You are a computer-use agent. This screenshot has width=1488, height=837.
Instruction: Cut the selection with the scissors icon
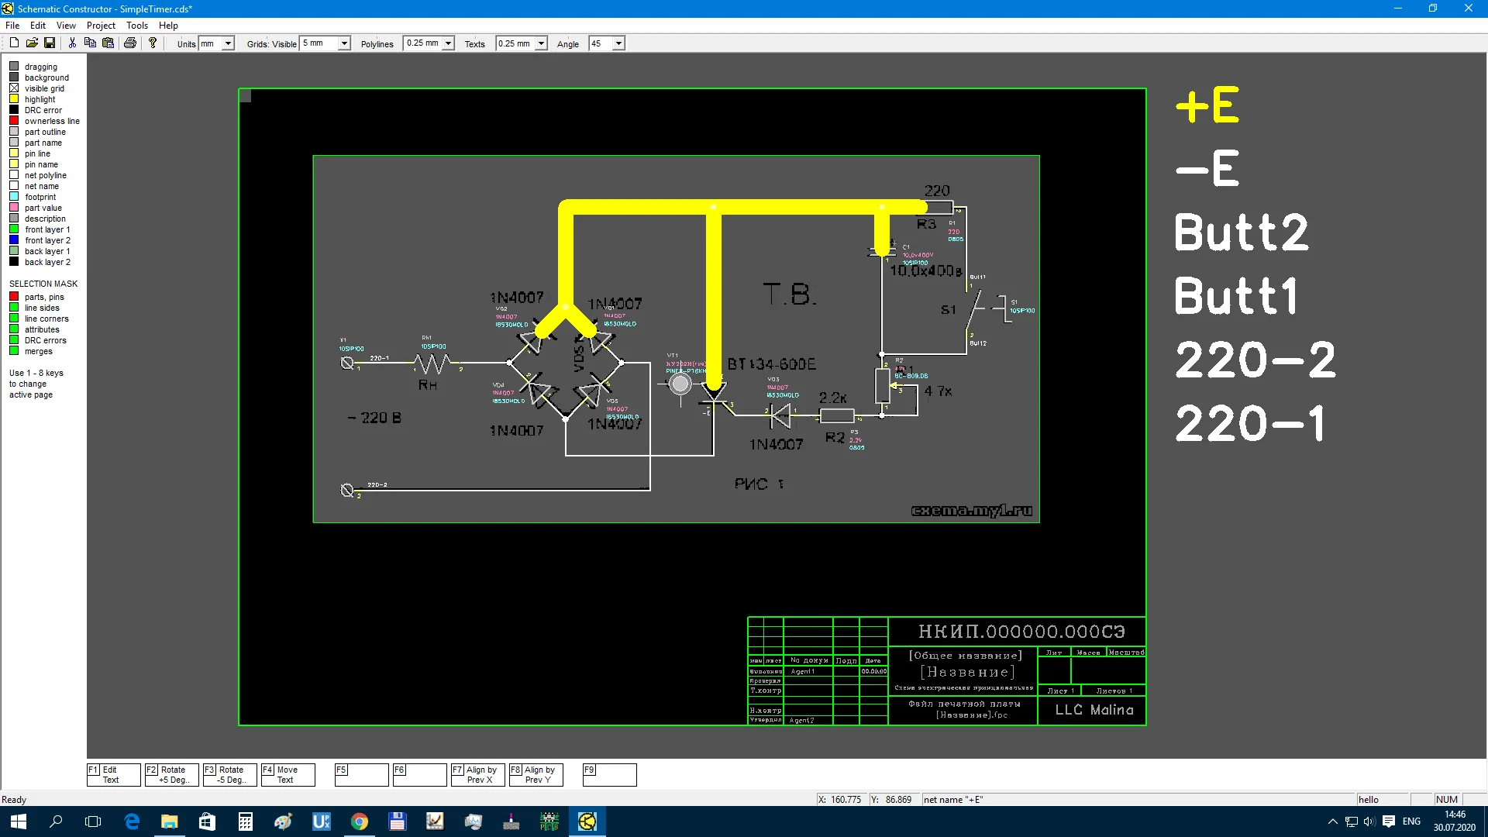[x=72, y=43]
